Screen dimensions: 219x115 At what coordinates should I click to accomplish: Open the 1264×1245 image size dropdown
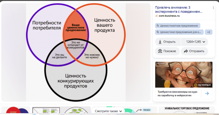[195, 42]
